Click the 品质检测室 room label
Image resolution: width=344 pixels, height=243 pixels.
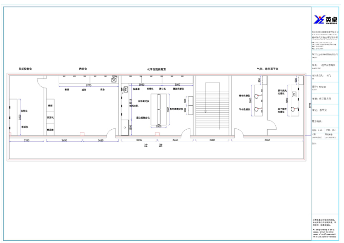pyautogui.click(x=25, y=69)
